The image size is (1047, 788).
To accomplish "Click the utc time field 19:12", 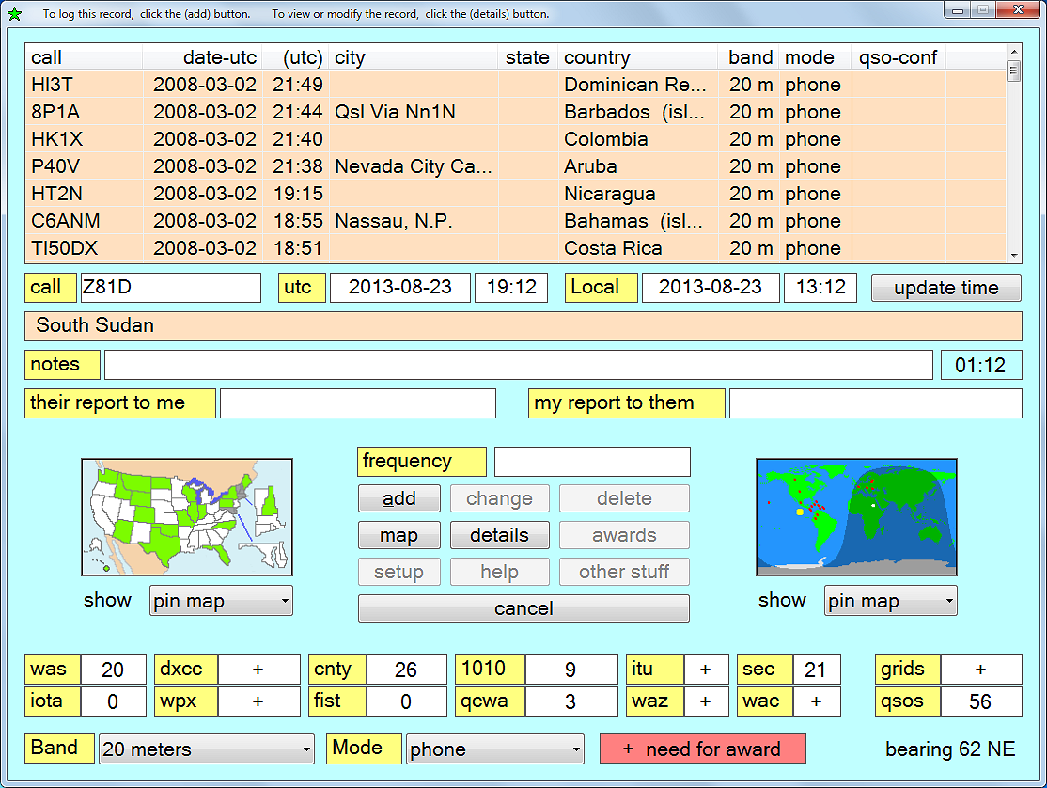I will pyautogui.click(x=511, y=288).
